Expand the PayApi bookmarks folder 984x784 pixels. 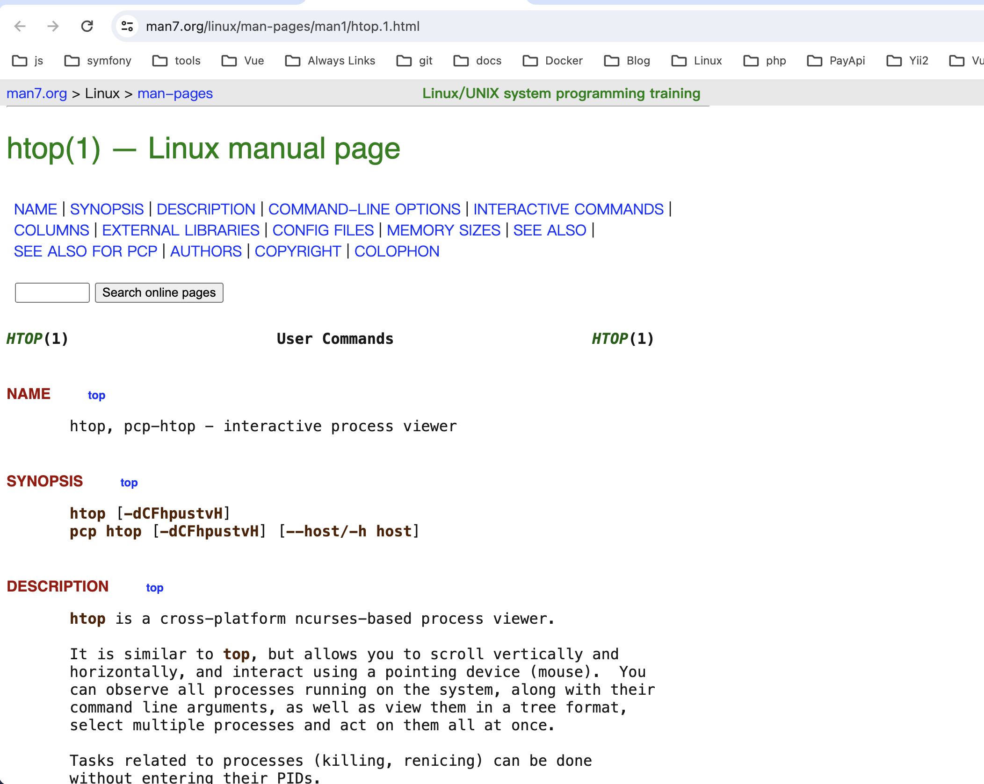[x=836, y=61]
